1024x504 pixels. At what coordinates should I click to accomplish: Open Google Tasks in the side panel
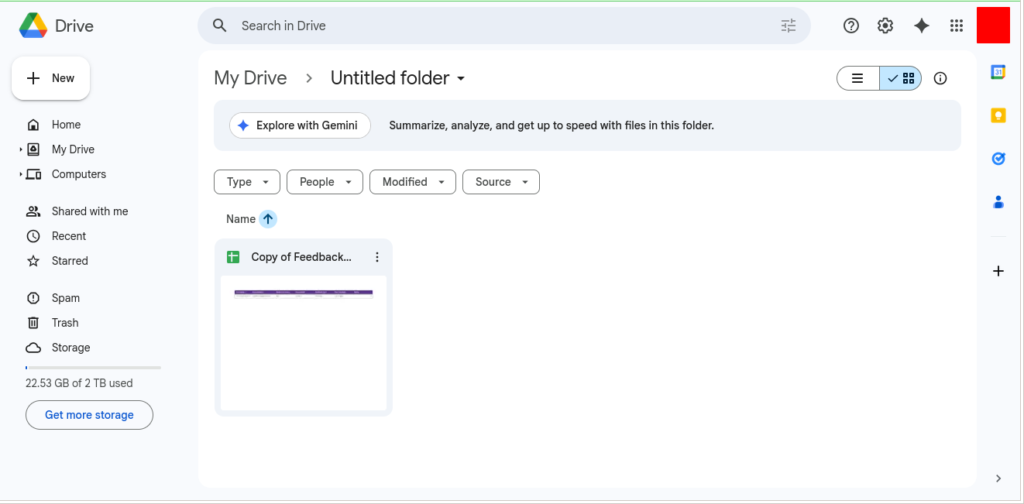[998, 158]
